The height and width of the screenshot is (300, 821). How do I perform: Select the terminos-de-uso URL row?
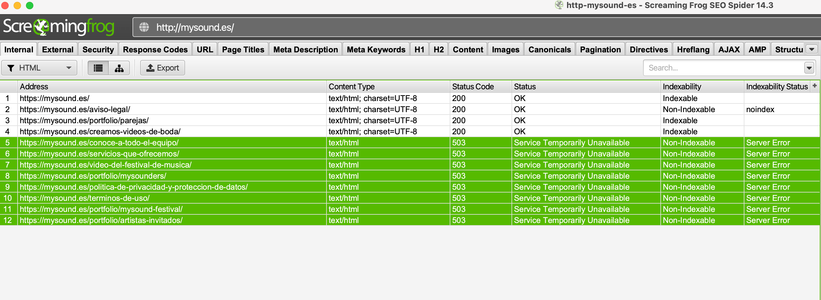click(410, 198)
